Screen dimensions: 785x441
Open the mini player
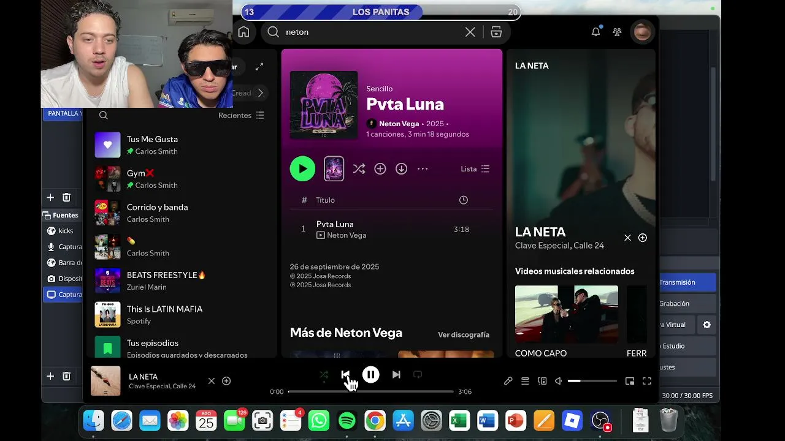point(630,381)
